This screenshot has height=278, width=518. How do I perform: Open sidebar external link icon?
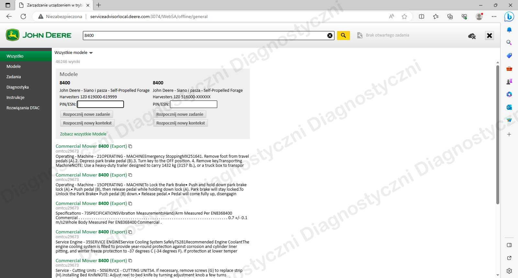[x=509, y=258]
